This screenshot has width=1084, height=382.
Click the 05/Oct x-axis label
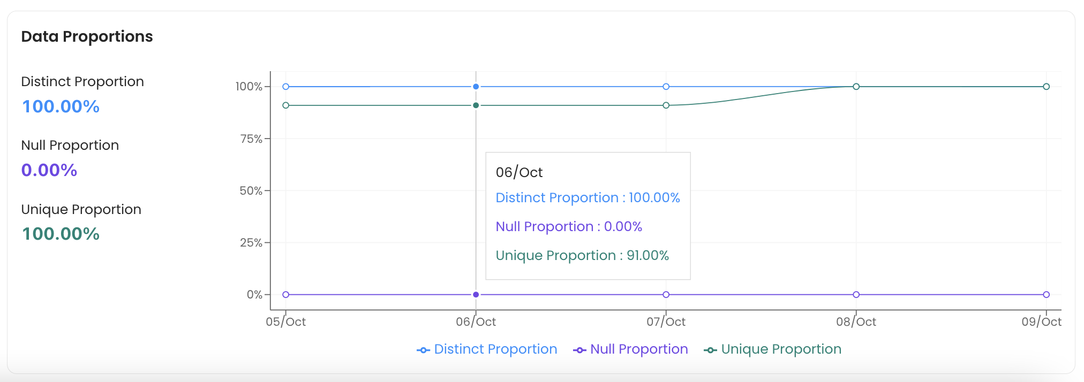click(285, 322)
